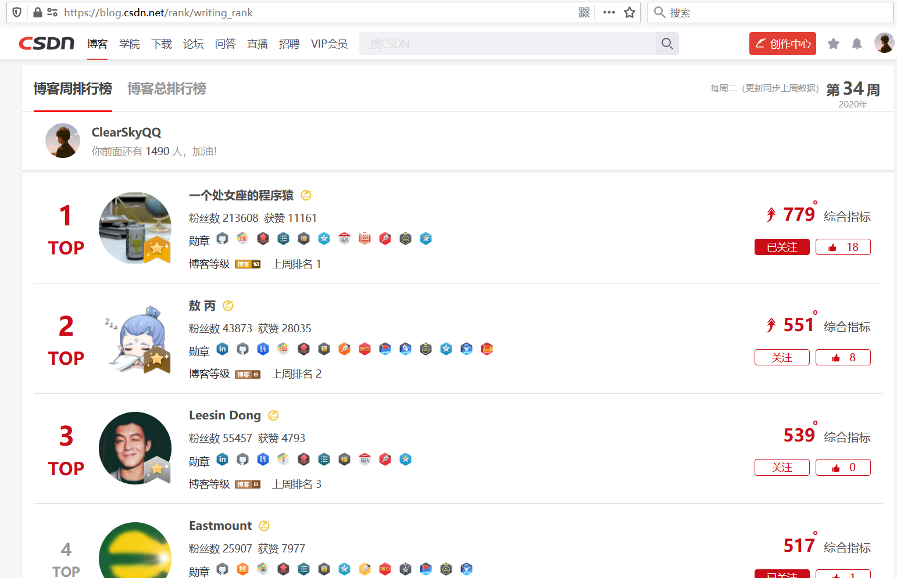
Task: Open 论坛 in the top navigation
Action: click(x=194, y=44)
